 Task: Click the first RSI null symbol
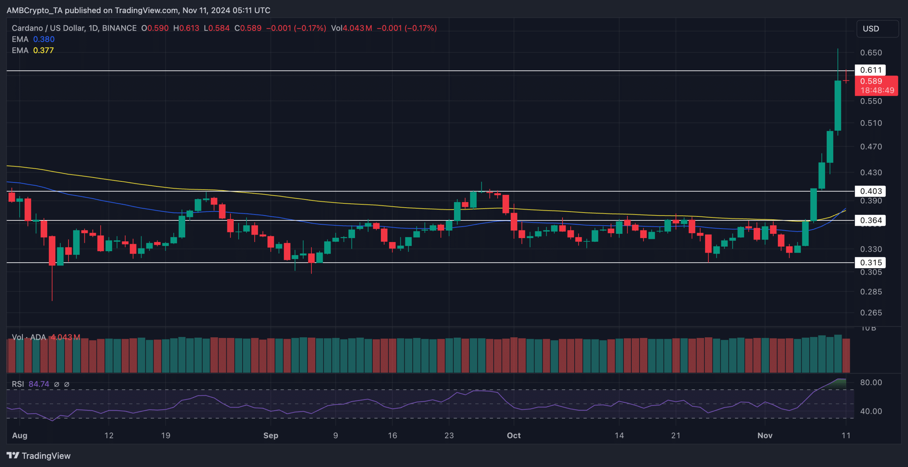coord(56,384)
